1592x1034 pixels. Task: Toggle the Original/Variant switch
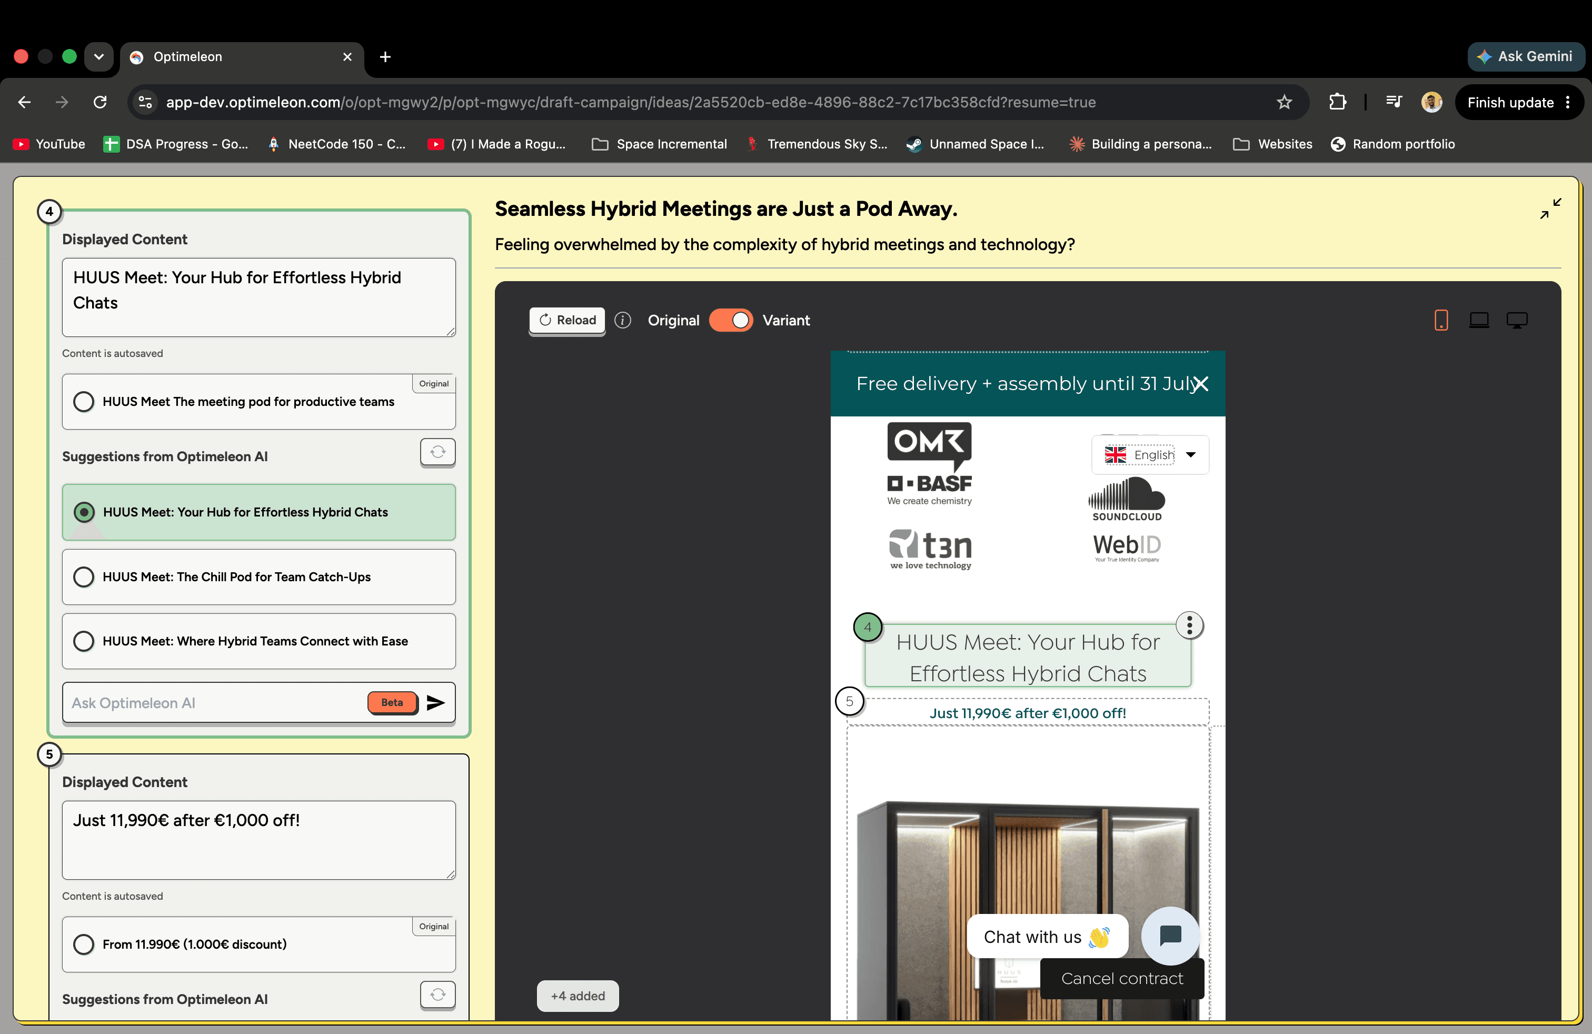pos(730,321)
